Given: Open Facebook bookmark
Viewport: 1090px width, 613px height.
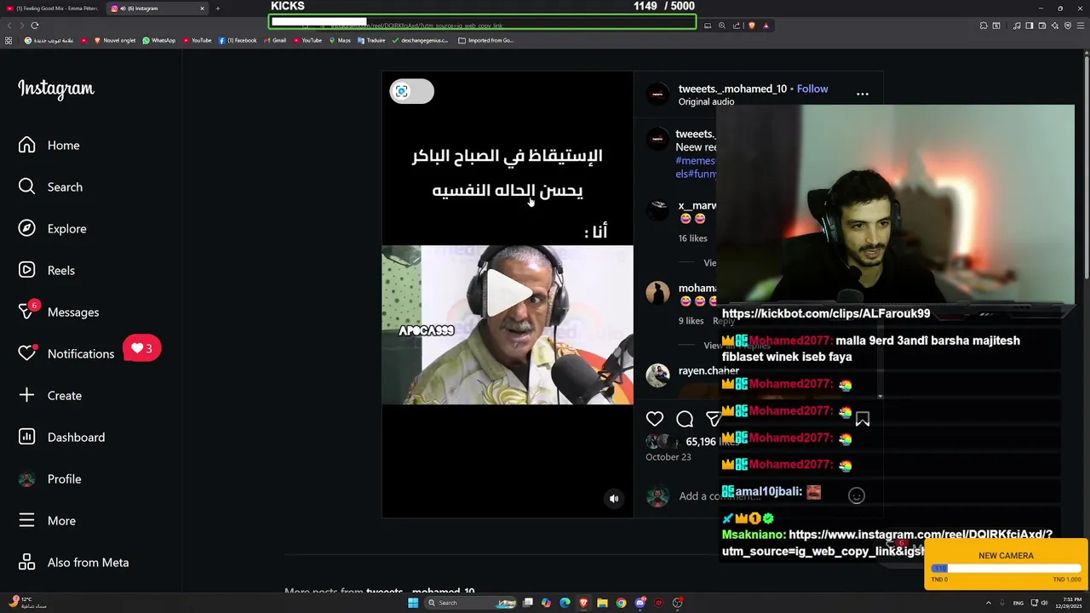Looking at the screenshot, I should point(238,40).
